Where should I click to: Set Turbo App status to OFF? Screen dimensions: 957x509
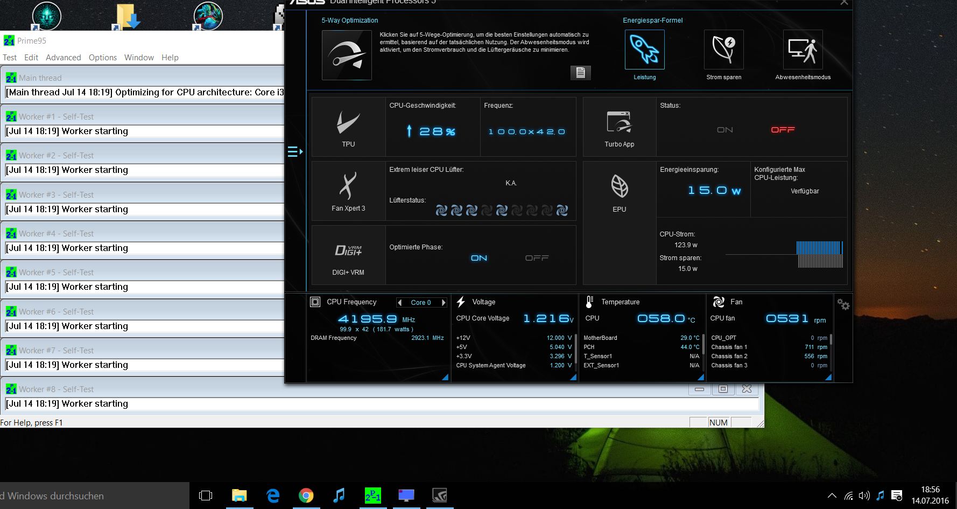(x=783, y=130)
